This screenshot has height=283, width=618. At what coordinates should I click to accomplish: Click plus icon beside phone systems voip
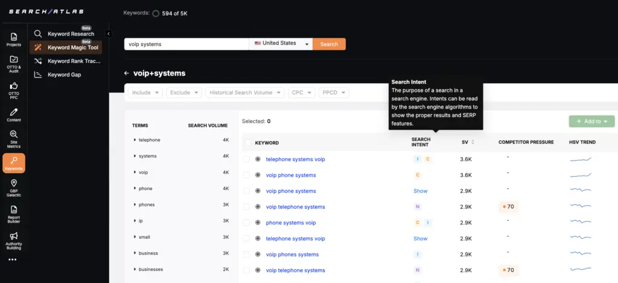pos(258,223)
